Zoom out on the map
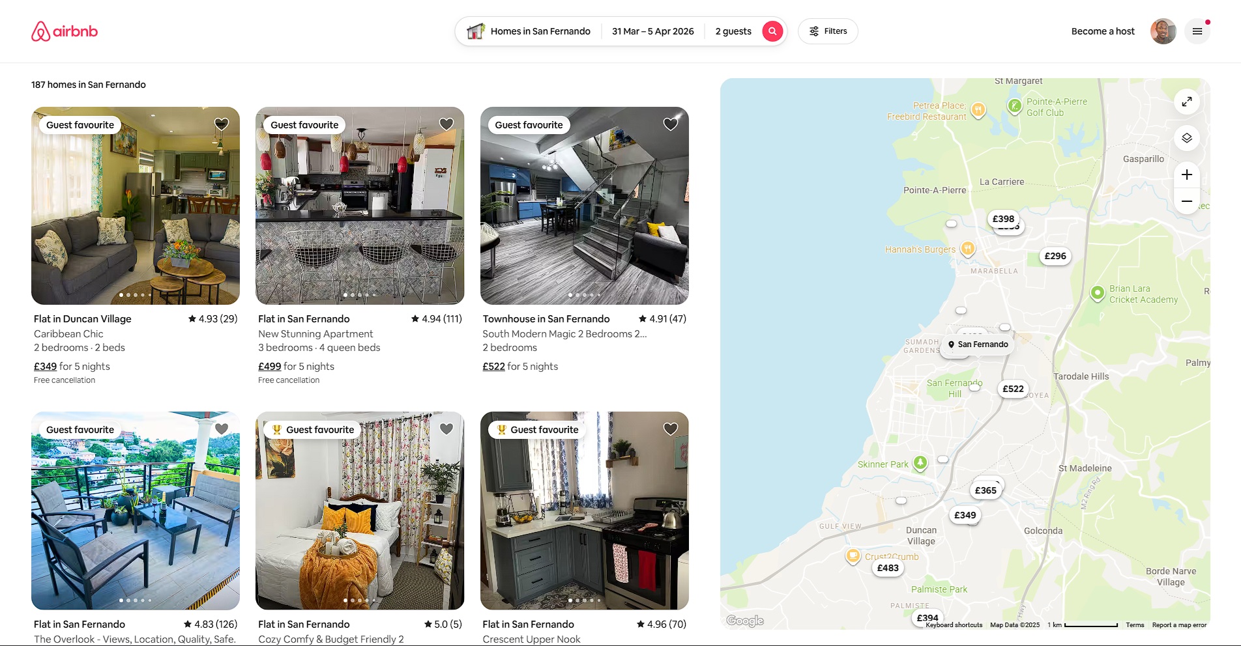 click(x=1187, y=201)
